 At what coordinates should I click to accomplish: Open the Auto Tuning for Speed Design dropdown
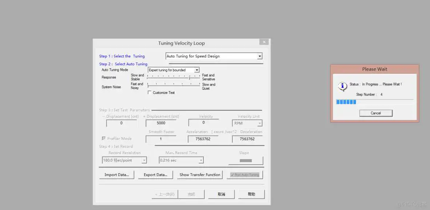[x=260, y=56]
